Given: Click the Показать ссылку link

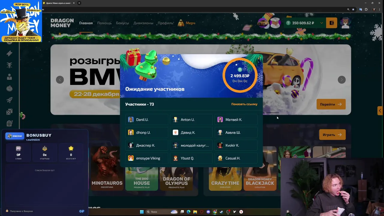Looking at the screenshot, I should tap(244, 104).
